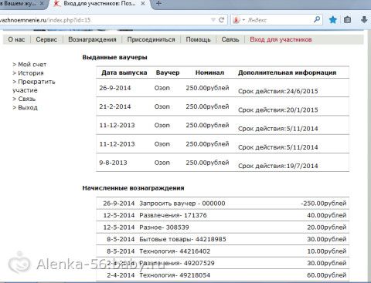This screenshot has width=371, height=283.
Task: Click 'Разное- 308539' reward entry
Action: (x=164, y=227)
